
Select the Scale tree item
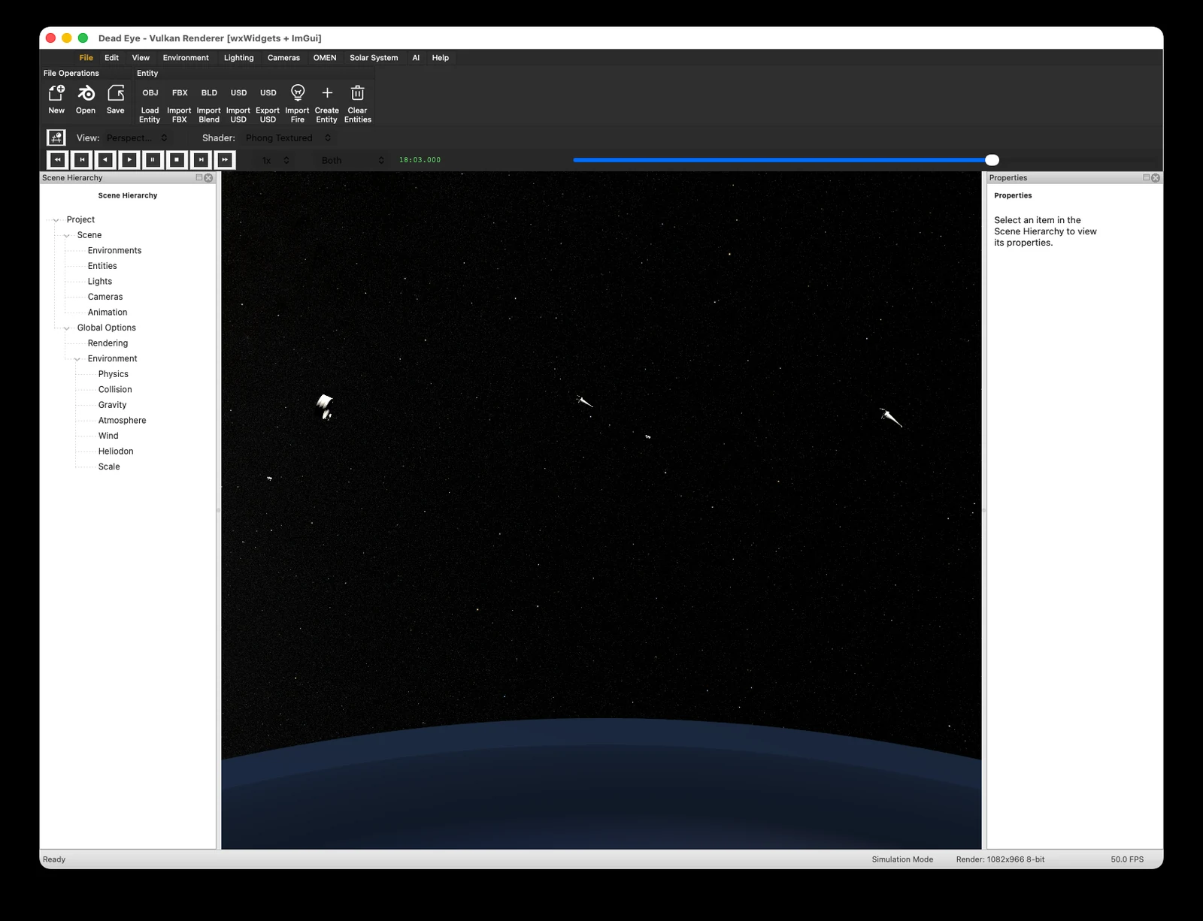(109, 467)
